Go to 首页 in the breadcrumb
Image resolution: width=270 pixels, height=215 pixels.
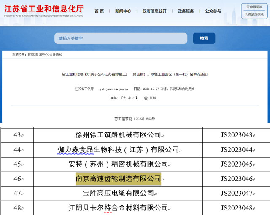click(31, 54)
